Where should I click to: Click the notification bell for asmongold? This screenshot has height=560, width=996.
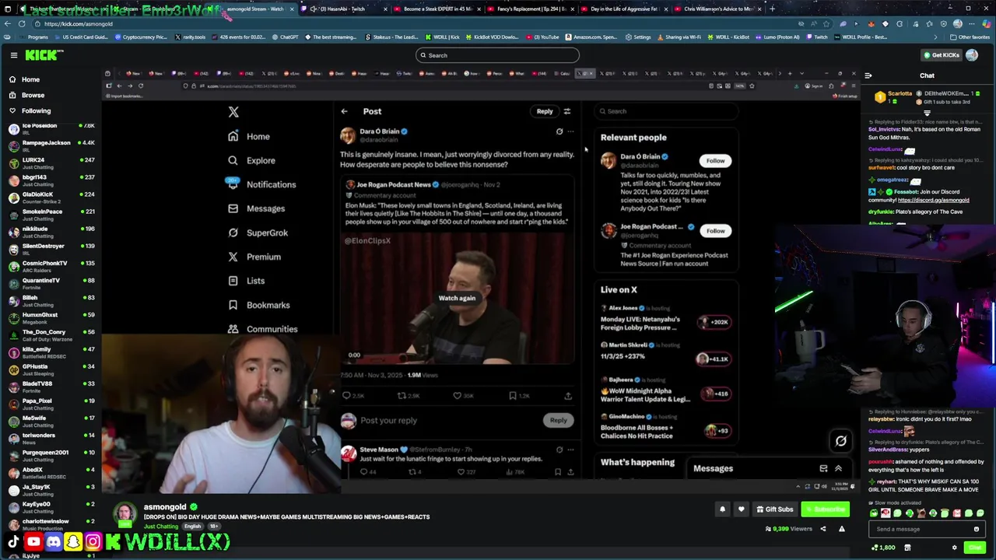722,509
